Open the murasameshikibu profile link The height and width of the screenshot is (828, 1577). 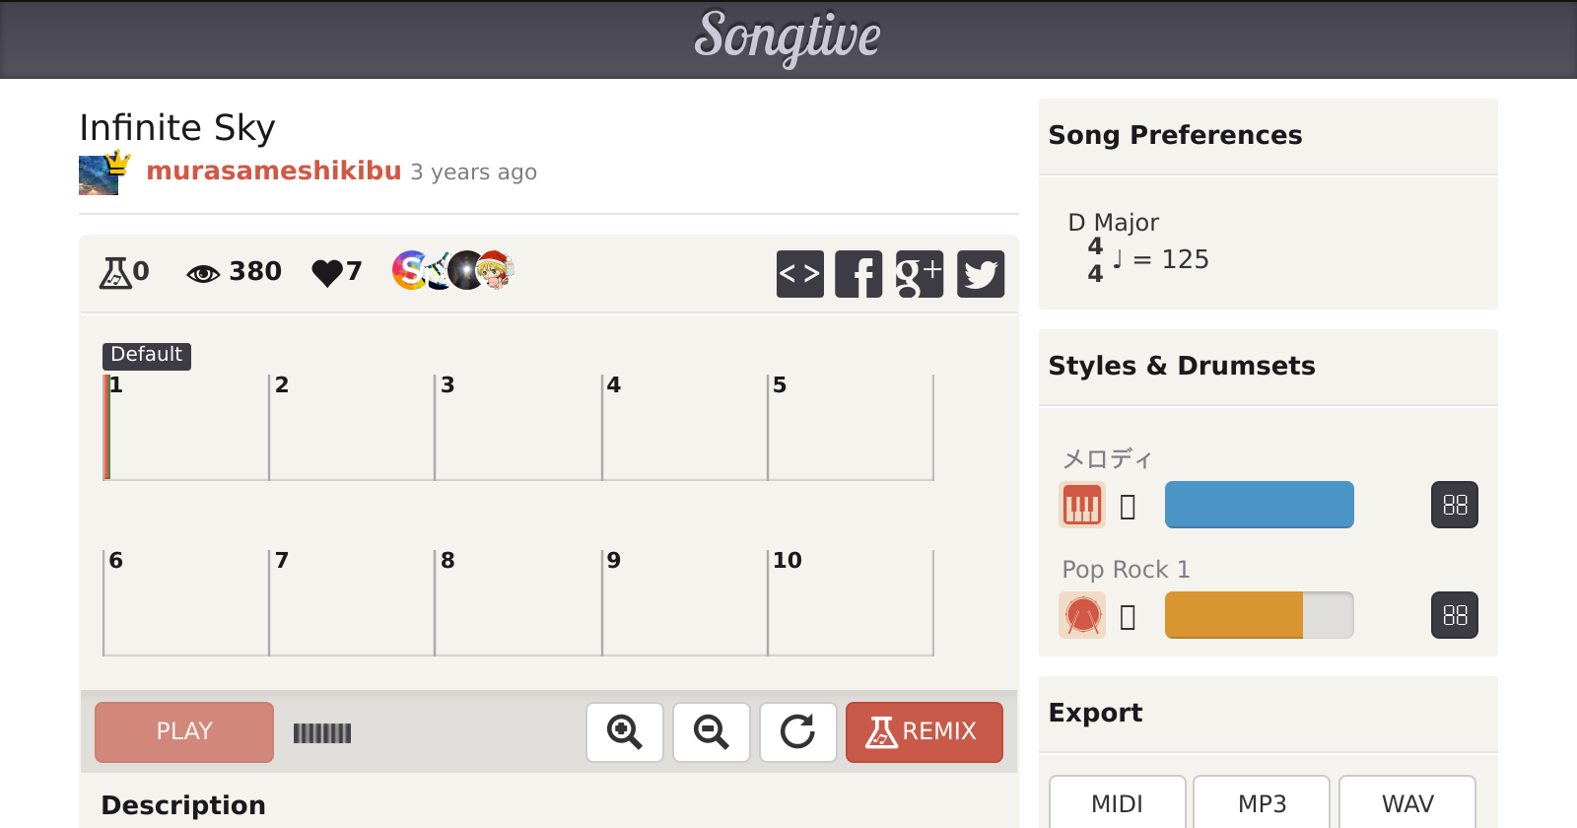coord(273,172)
